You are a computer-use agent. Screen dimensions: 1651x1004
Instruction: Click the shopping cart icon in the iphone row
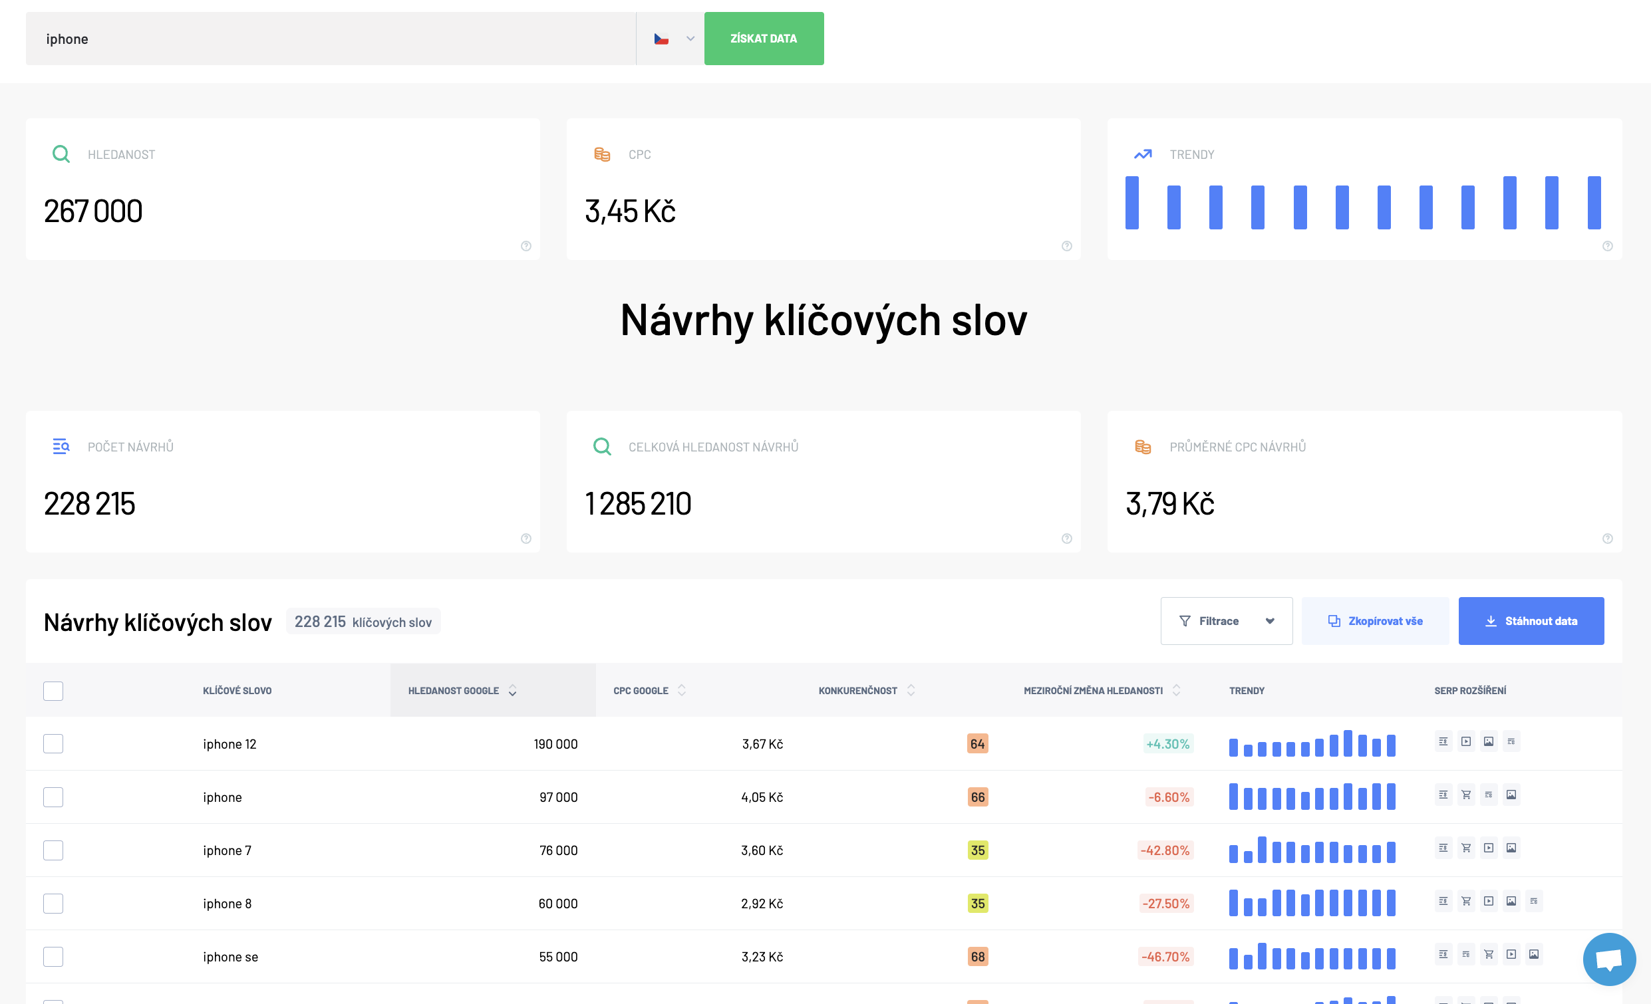pyautogui.click(x=1466, y=795)
